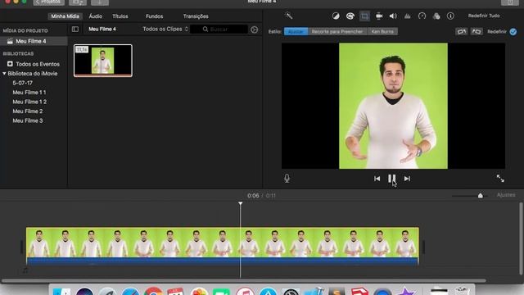Rotate the clip clockwise
524x295 pixels.
[x=477, y=31]
